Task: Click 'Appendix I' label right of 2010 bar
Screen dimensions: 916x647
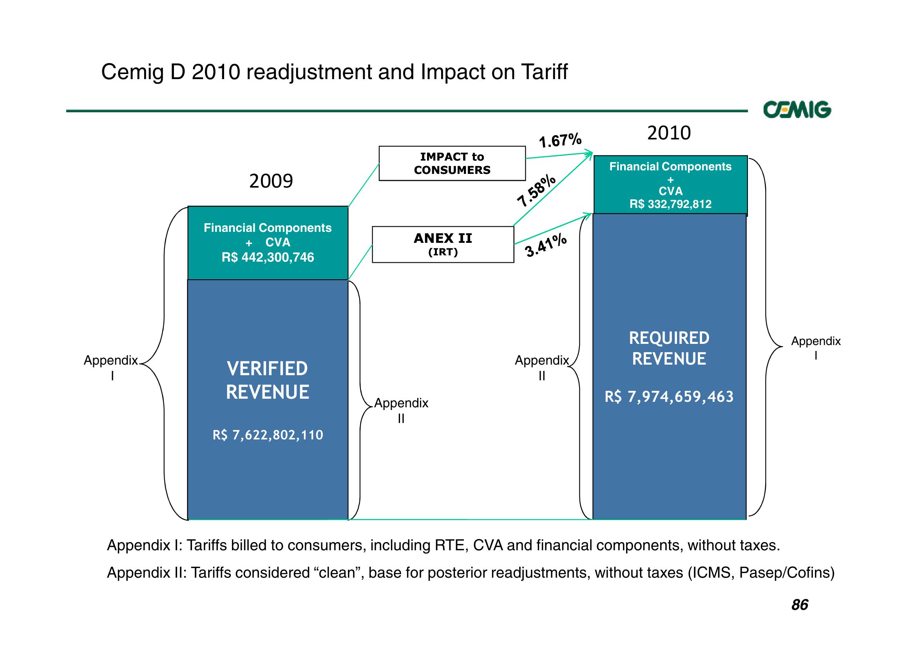Action: pyautogui.click(x=816, y=348)
